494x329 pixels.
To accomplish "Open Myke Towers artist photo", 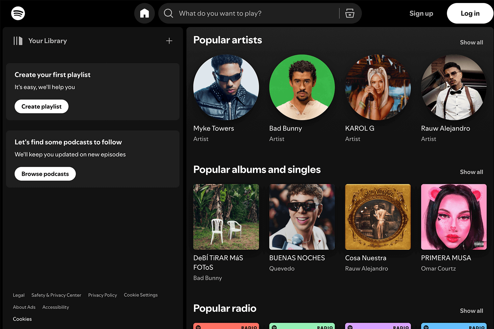I will [x=226, y=87].
